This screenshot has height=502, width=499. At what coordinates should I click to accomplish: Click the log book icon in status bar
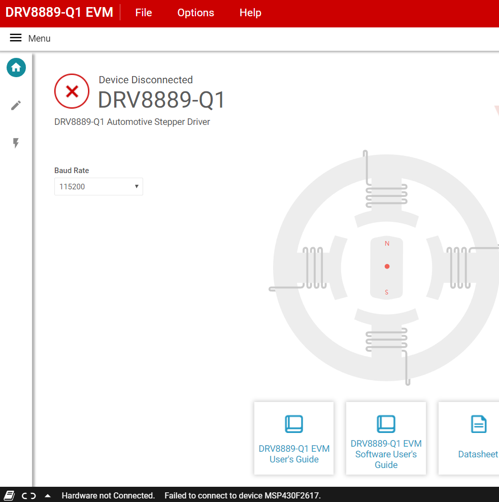tap(9, 495)
